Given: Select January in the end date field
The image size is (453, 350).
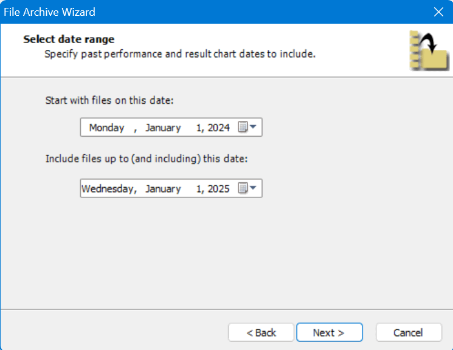Looking at the screenshot, I should (x=163, y=188).
